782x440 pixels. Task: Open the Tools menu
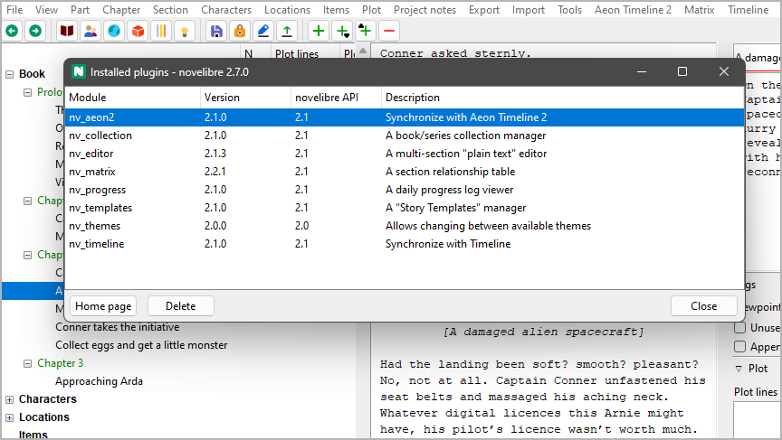(569, 10)
